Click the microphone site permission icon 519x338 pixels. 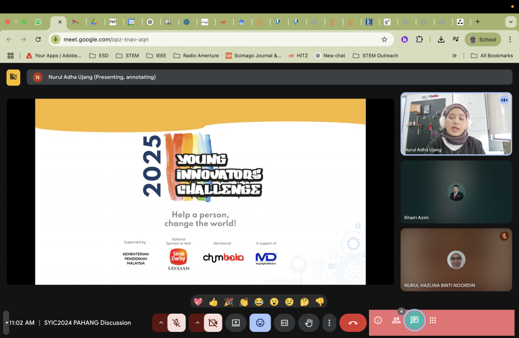[x=56, y=40]
